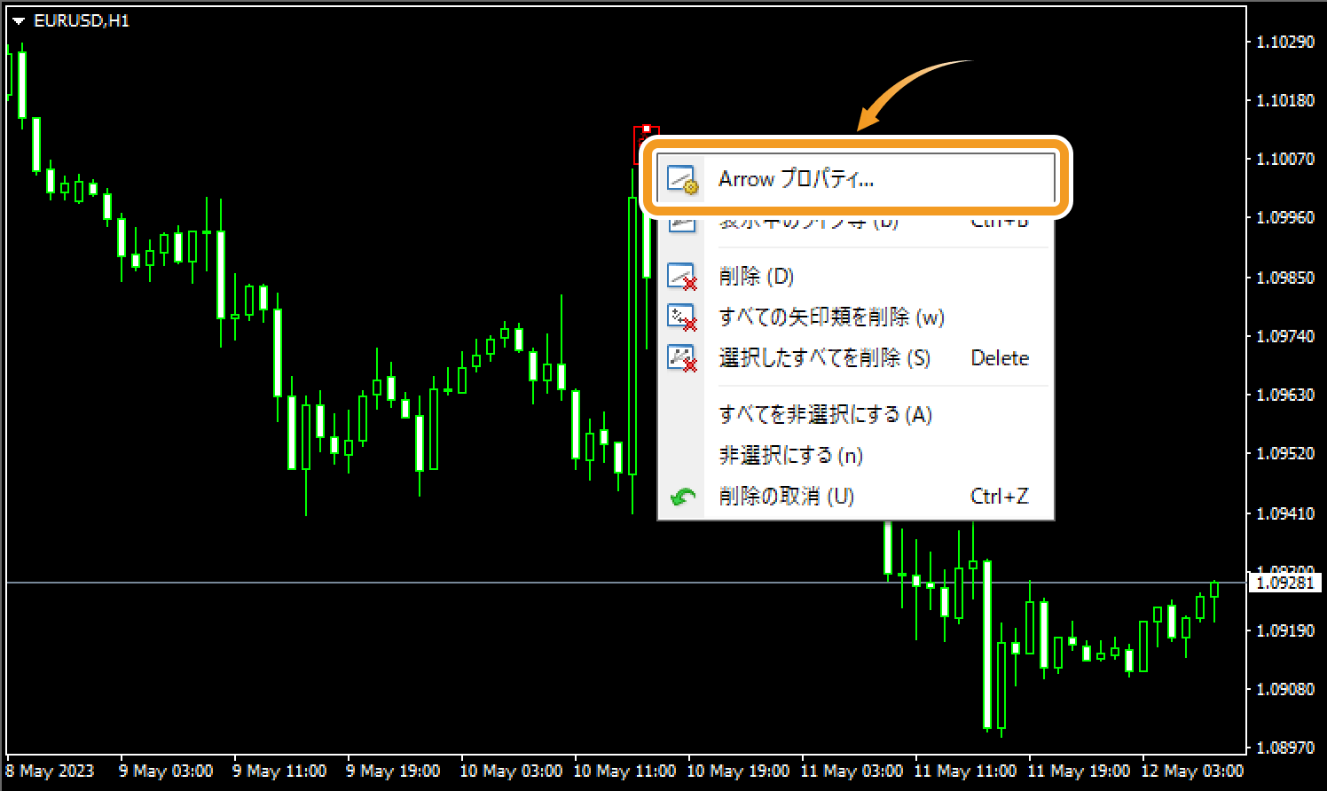
Task: Click the EURUSD,H1 chart title
Action: coord(82,20)
